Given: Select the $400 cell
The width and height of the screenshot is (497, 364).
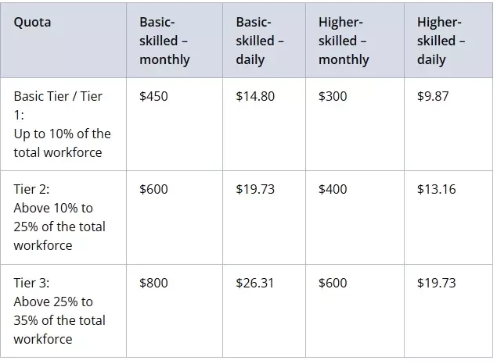Looking at the screenshot, I should [x=355, y=217].
